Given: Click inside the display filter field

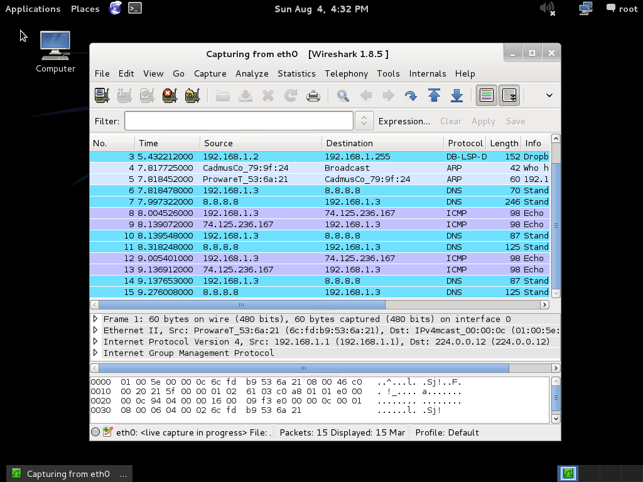Looking at the screenshot, I should (x=239, y=121).
